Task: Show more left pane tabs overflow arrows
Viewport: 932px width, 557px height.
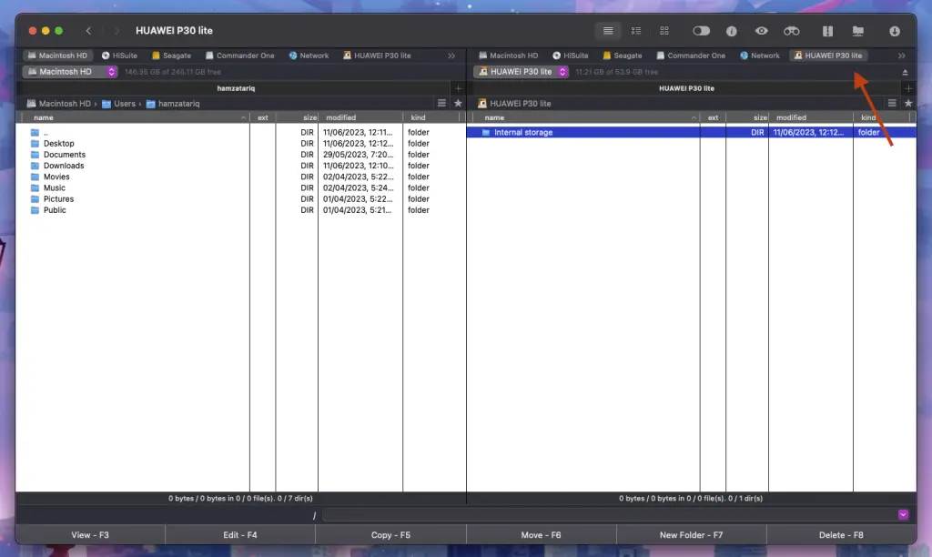Action: click(x=451, y=56)
